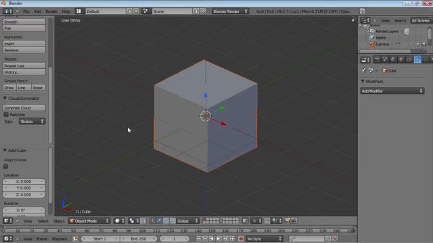Open the 3D view Object menu
433x243 pixels.
point(59,221)
